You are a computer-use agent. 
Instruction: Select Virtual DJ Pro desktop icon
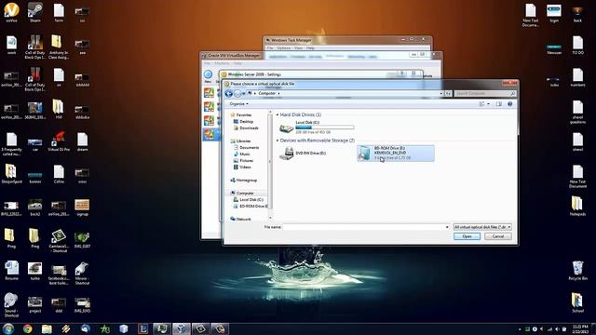tap(59, 141)
